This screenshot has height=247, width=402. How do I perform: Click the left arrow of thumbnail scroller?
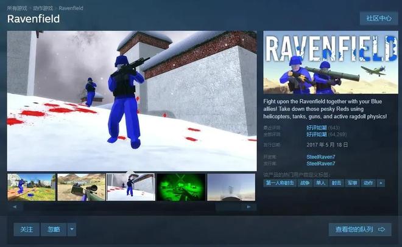click(x=15, y=207)
